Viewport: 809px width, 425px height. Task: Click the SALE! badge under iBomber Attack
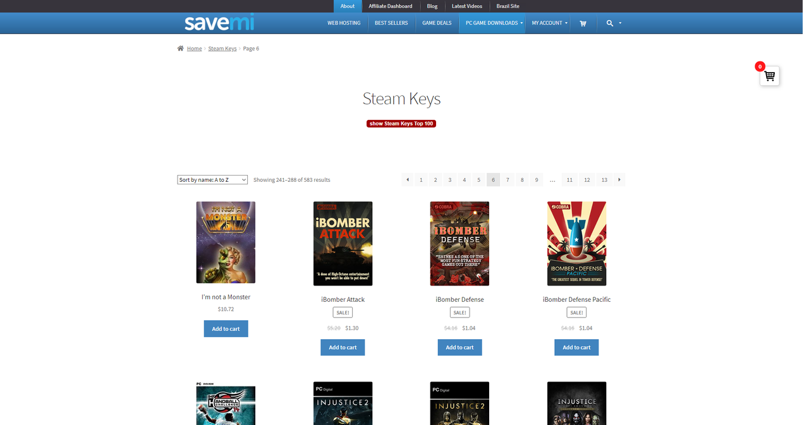click(343, 313)
